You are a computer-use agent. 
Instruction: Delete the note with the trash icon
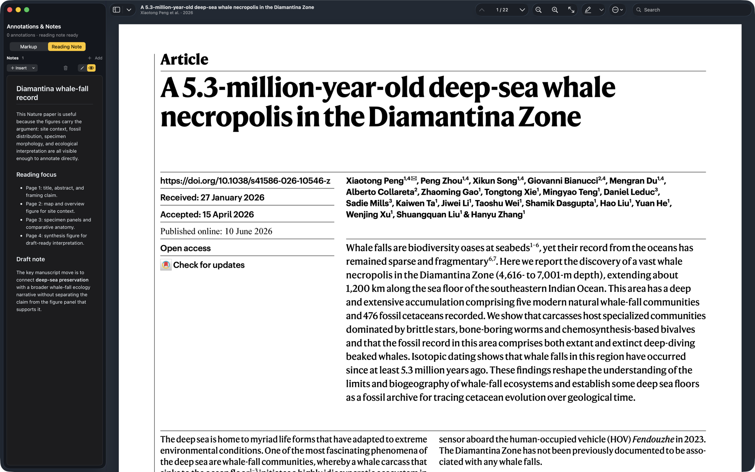pyautogui.click(x=65, y=68)
